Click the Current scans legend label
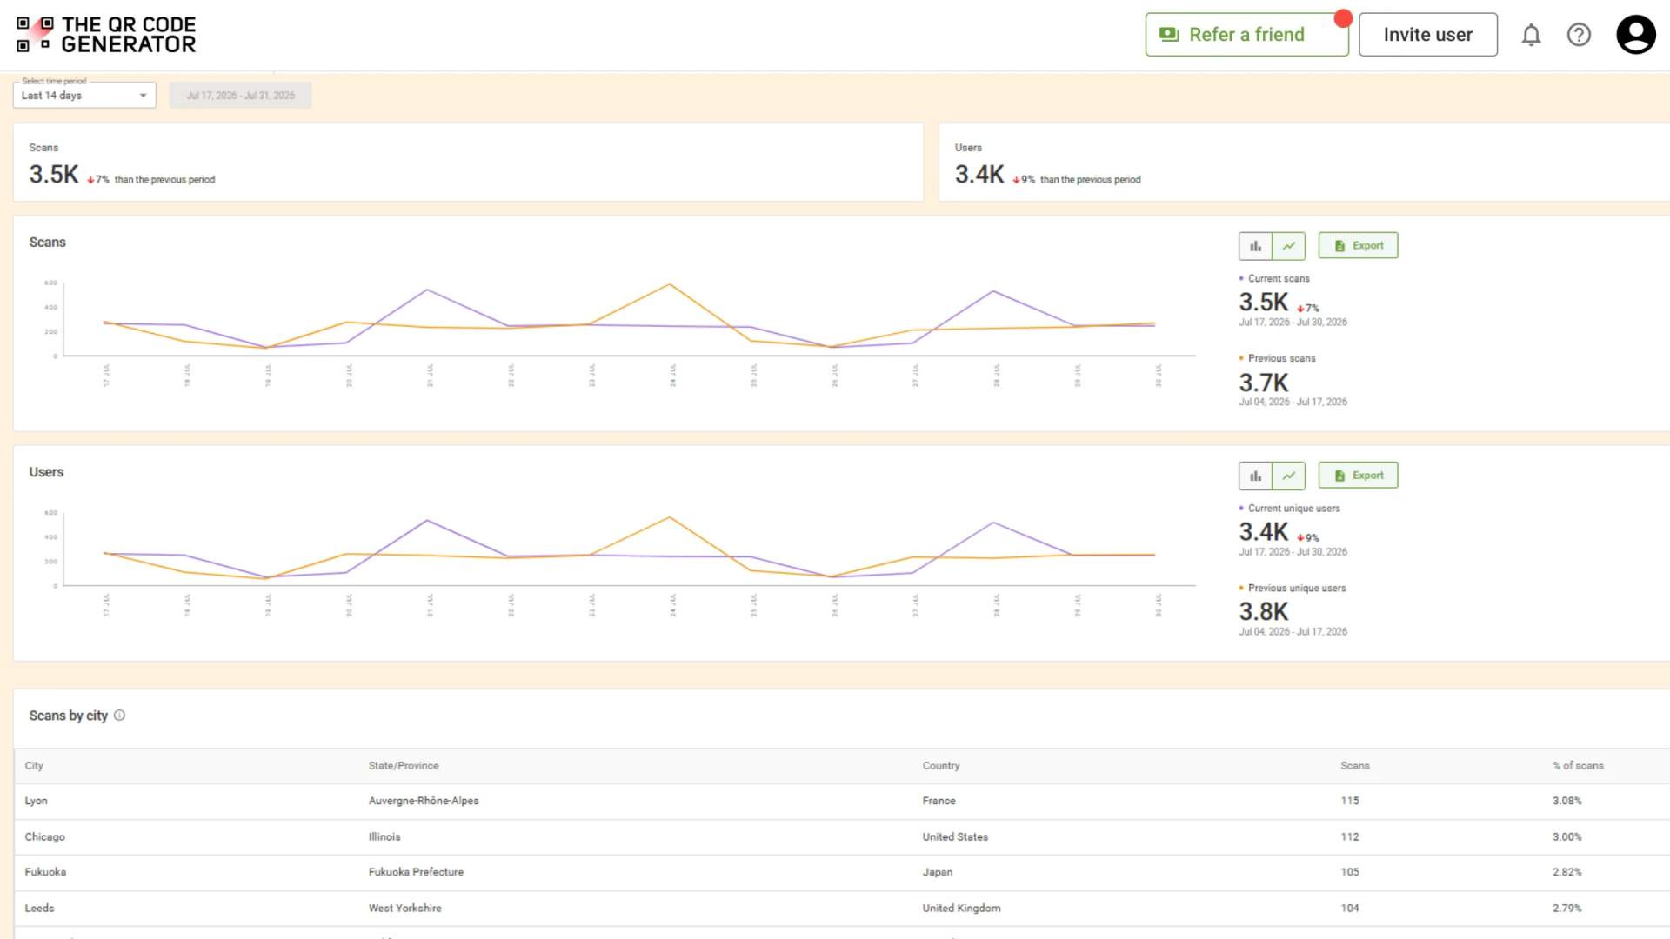The width and height of the screenshot is (1670, 939). (x=1279, y=279)
